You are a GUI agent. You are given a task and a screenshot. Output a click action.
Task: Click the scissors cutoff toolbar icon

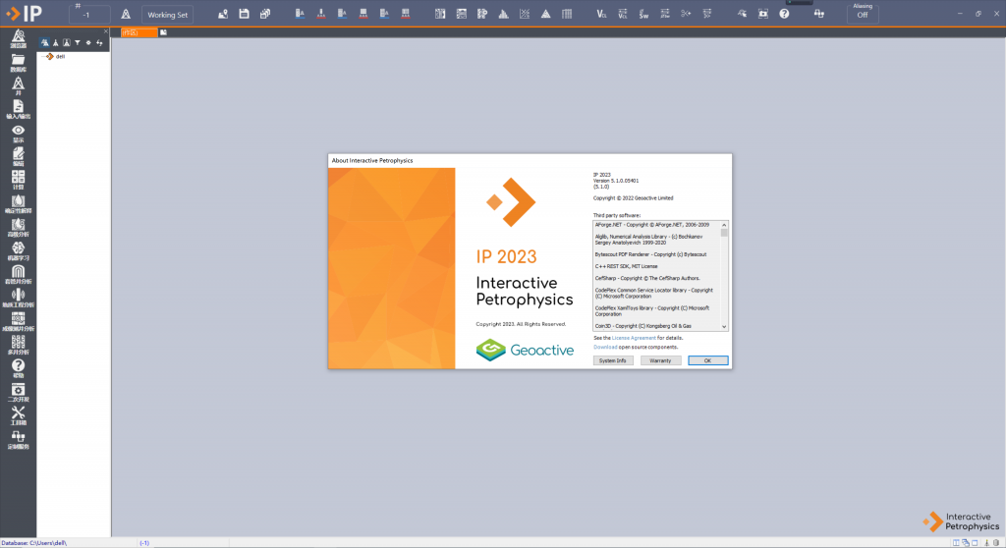pyautogui.click(x=686, y=14)
